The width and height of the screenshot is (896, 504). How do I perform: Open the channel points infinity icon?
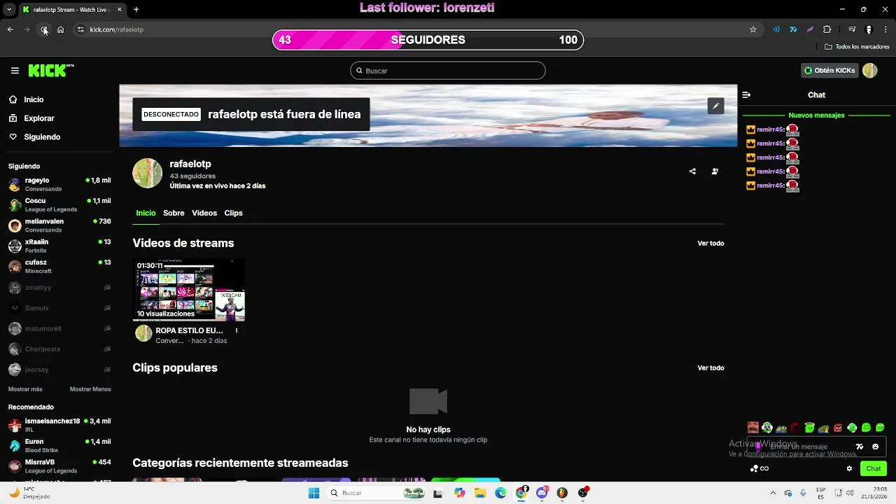(764, 468)
